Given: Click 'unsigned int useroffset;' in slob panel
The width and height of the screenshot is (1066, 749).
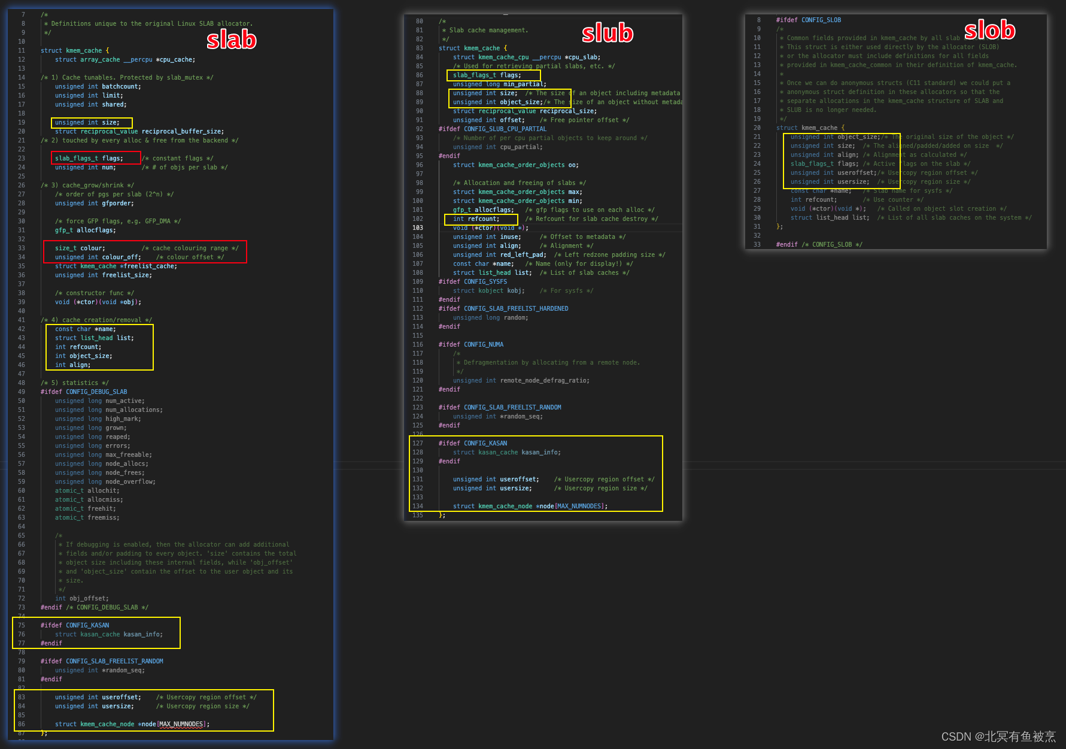Looking at the screenshot, I should pos(834,172).
